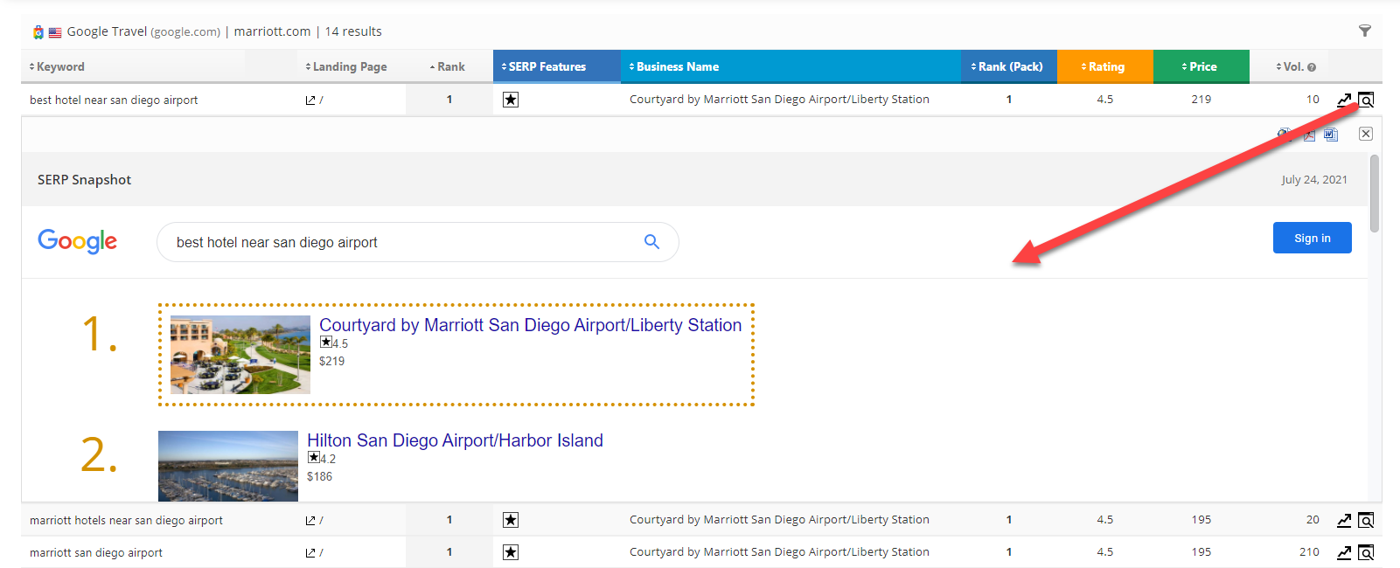Open the filter icon above the results table
Image resolution: width=1400 pixels, height=568 pixels.
click(x=1364, y=31)
